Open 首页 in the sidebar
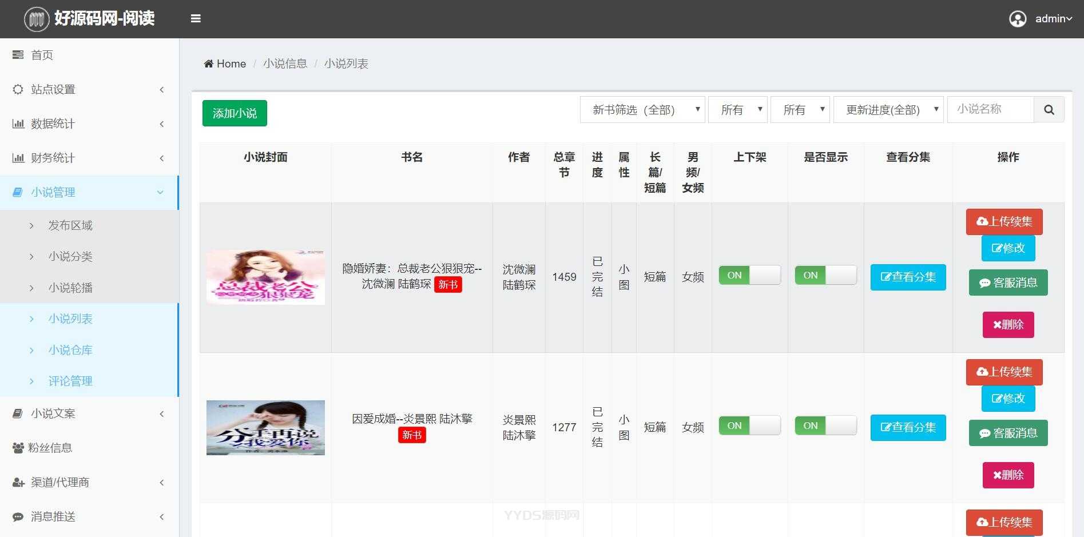This screenshot has height=537, width=1084. point(42,55)
